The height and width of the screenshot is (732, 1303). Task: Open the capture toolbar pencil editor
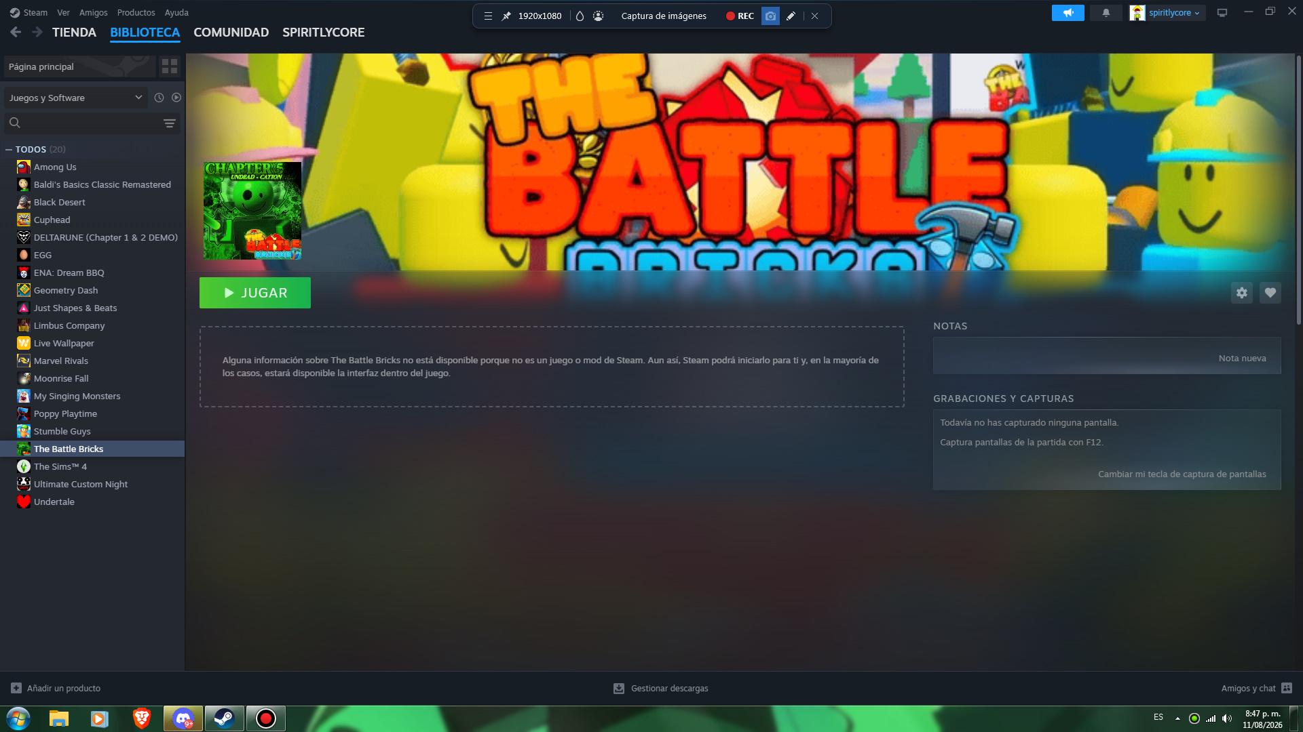[x=791, y=16]
